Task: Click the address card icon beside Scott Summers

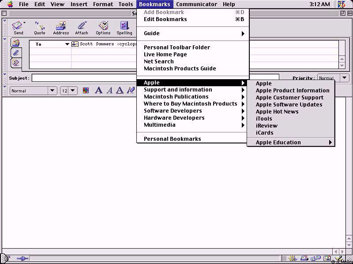Action: (75, 44)
